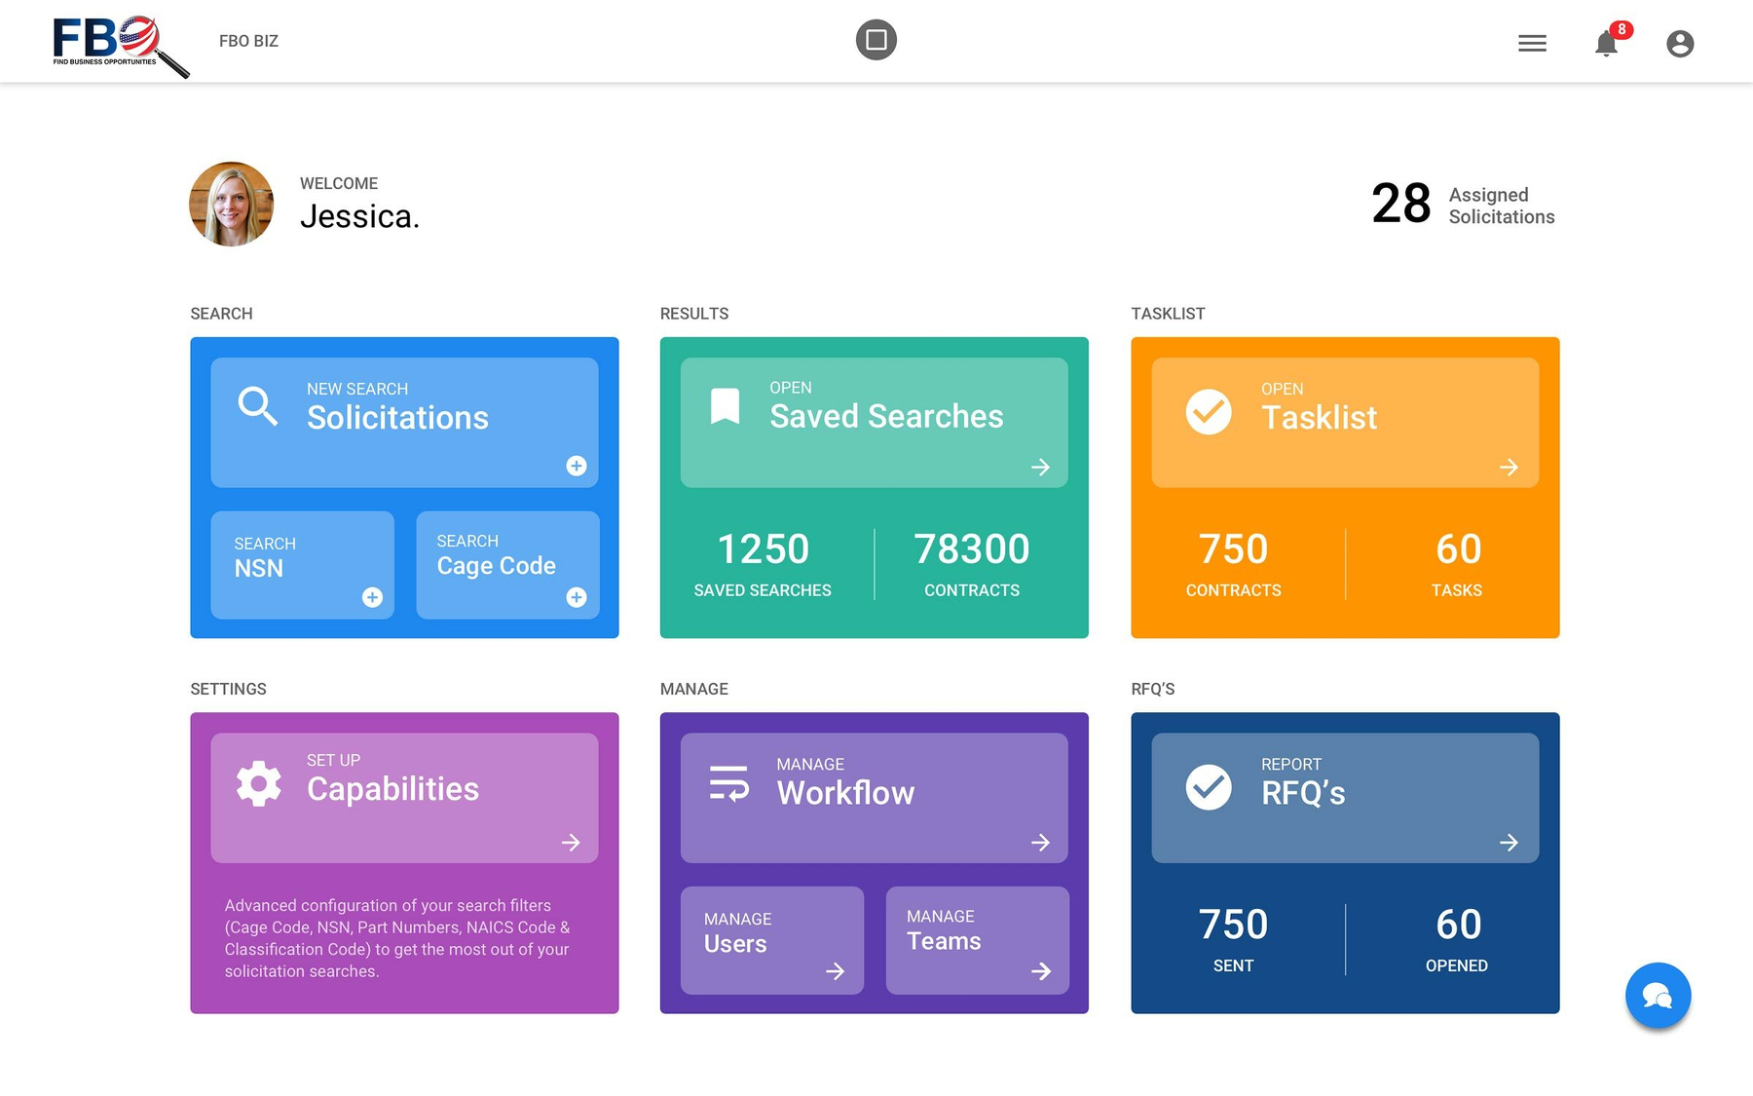
Task: Click the plus icon on New Search Solicitations
Action: click(577, 467)
